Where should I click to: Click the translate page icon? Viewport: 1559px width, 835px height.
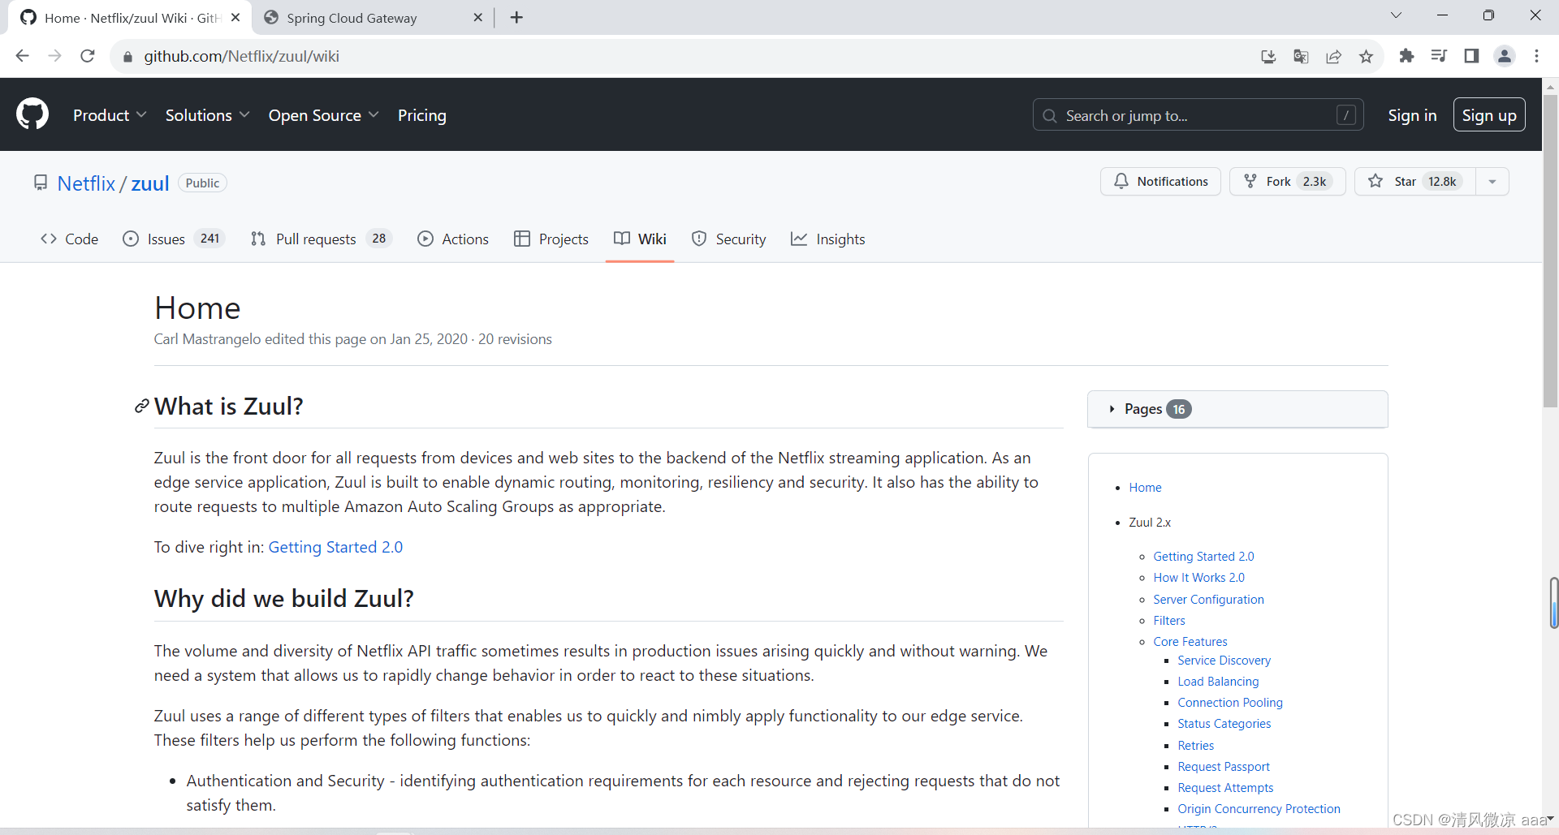point(1301,56)
